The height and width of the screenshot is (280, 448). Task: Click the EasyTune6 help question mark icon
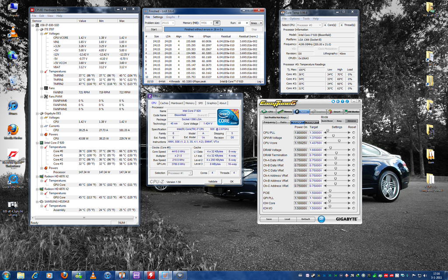click(343, 101)
